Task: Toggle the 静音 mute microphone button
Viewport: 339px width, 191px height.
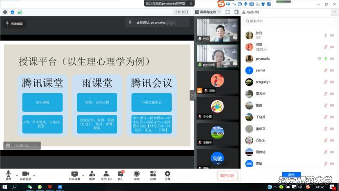Action: [8, 174]
